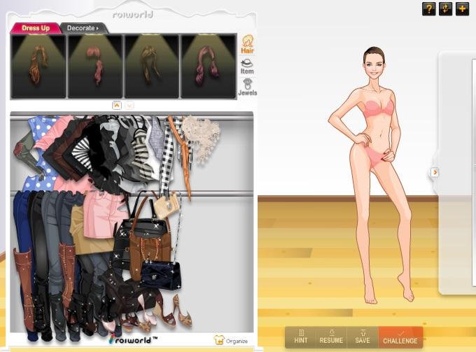Image resolution: width=476 pixels, height=352 pixels.
Task: Select the Jewels ring category icon
Action: pos(247,87)
